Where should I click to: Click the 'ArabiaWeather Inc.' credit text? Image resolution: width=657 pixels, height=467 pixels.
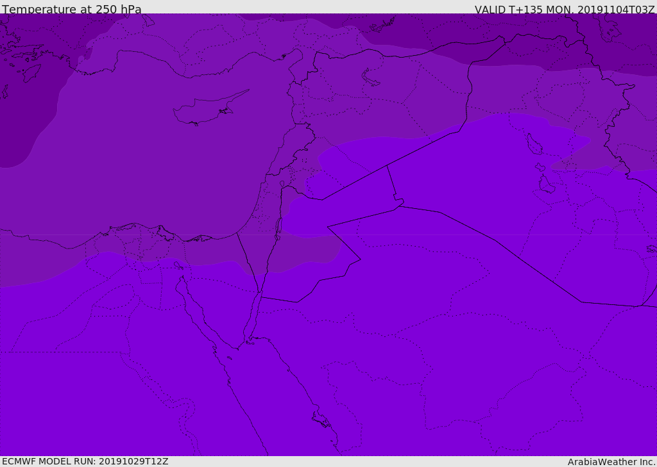pos(612,462)
